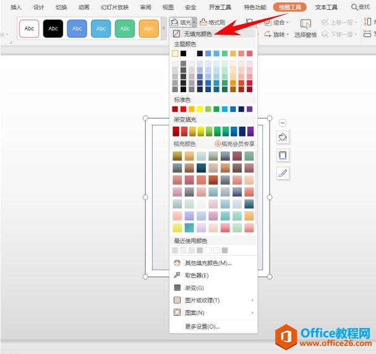Click the floating shape outline icon
The image size is (376, 354).
click(283, 155)
